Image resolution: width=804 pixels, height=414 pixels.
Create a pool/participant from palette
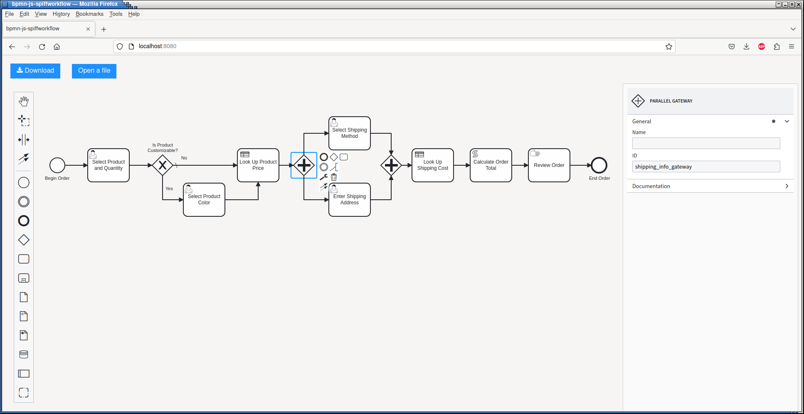tap(24, 374)
